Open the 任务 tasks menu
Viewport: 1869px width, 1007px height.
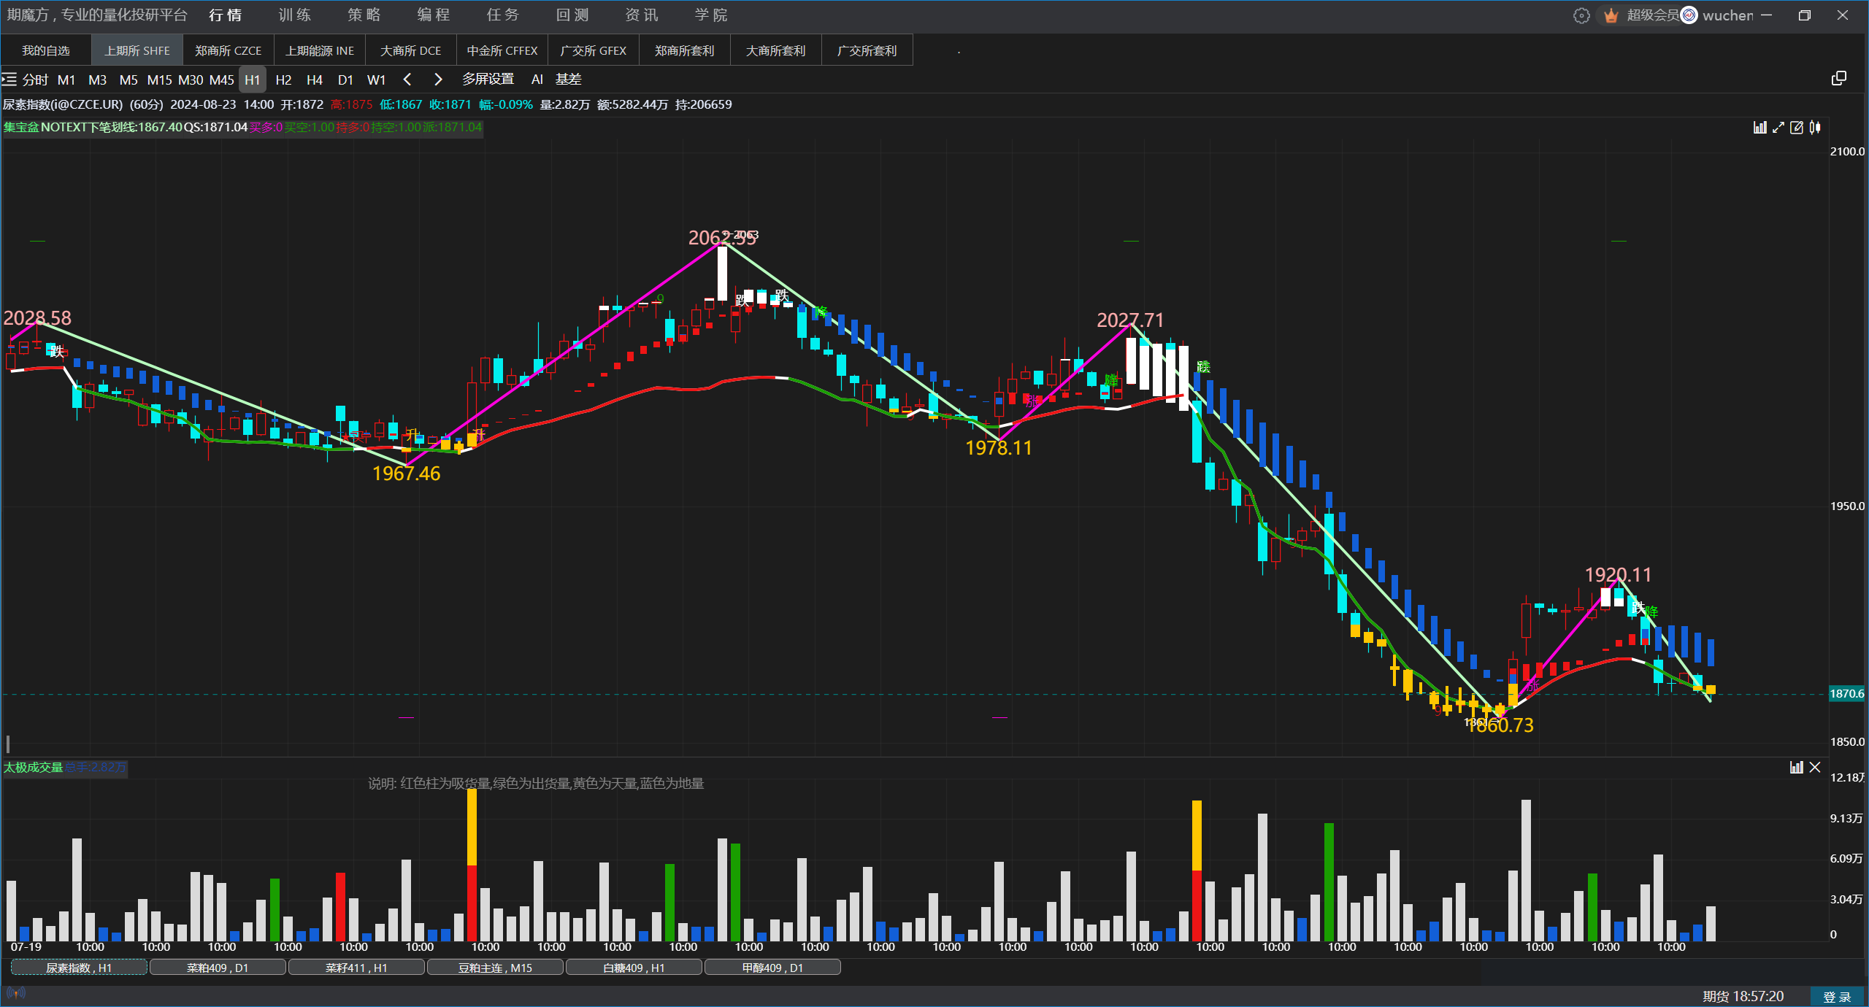tap(503, 15)
